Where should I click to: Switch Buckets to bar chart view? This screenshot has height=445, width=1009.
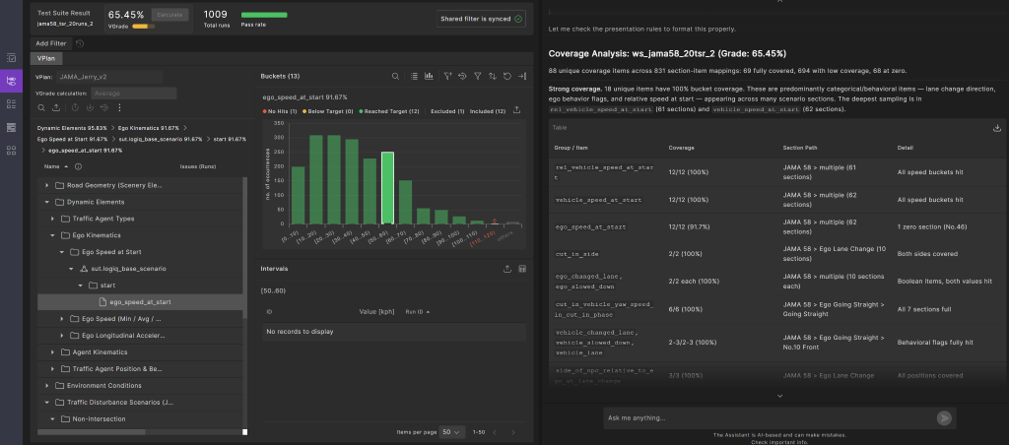click(430, 76)
